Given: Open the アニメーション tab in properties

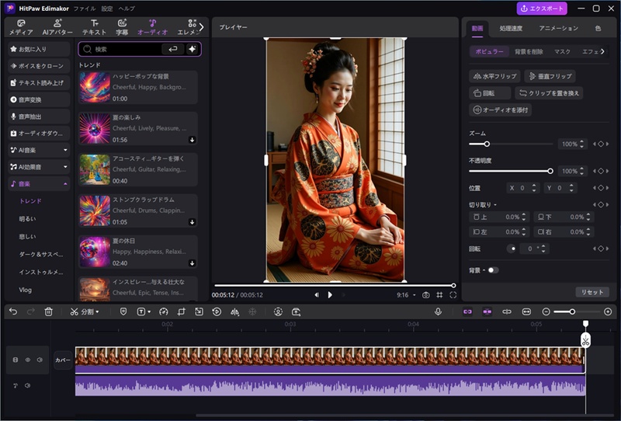Looking at the screenshot, I should [x=558, y=28].
